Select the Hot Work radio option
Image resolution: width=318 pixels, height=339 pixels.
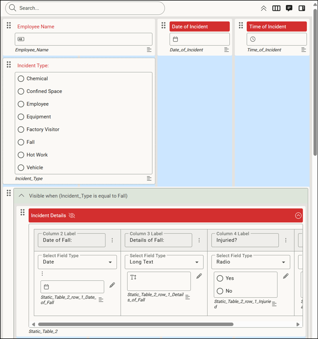21,155
